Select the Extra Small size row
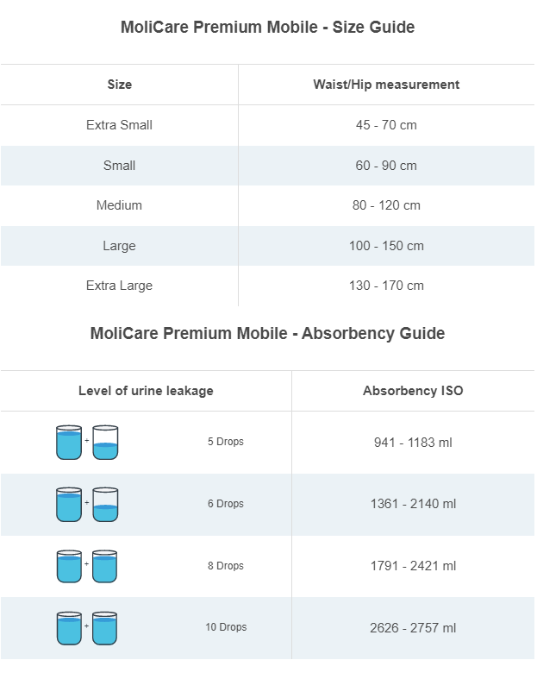The width and height of the screenshot is (537, 679). point(119,125)
